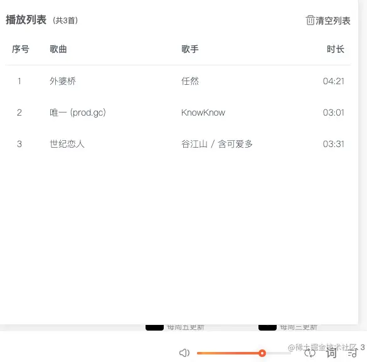This screenshot has width=367, height=362.
Task: Click the 歌手 column header
Action: [190, 49]
